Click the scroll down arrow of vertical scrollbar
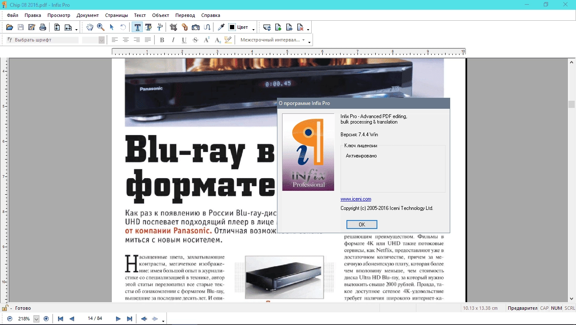 [x=572, y=298]
